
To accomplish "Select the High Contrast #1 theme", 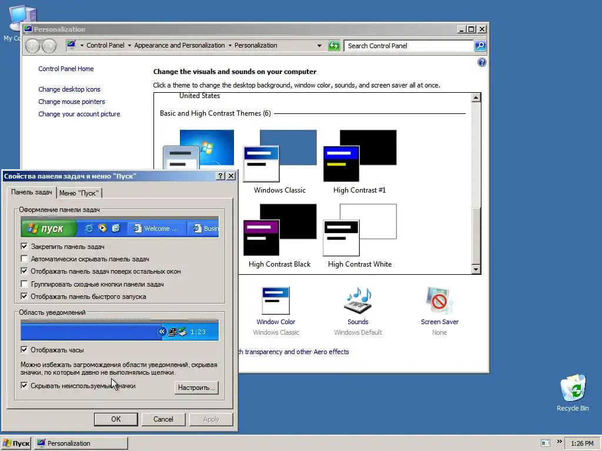I will (x=360, y=156).
